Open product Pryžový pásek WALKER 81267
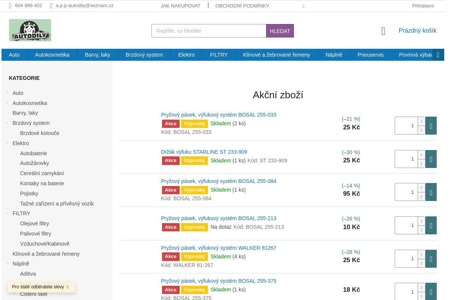This screenshot has width=451, height=300. pyautogui.click(x=218, y=248)
